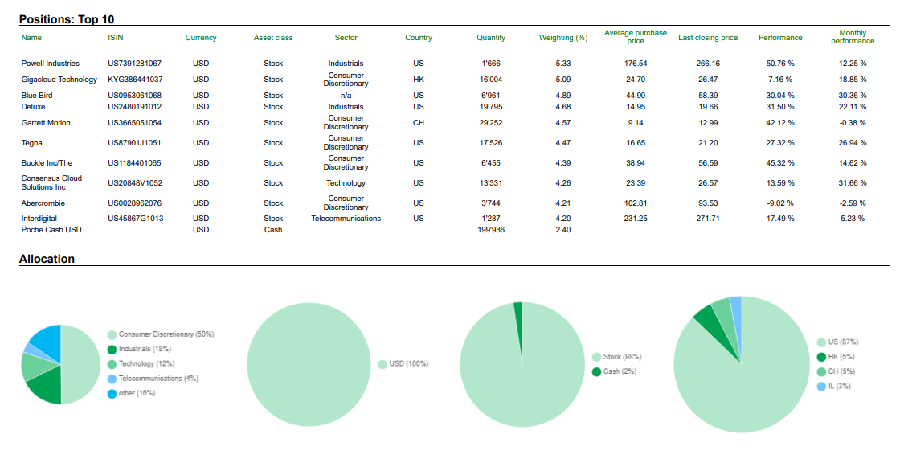
Task: Click ISIN US3665051054
Action: pos(135,123)
